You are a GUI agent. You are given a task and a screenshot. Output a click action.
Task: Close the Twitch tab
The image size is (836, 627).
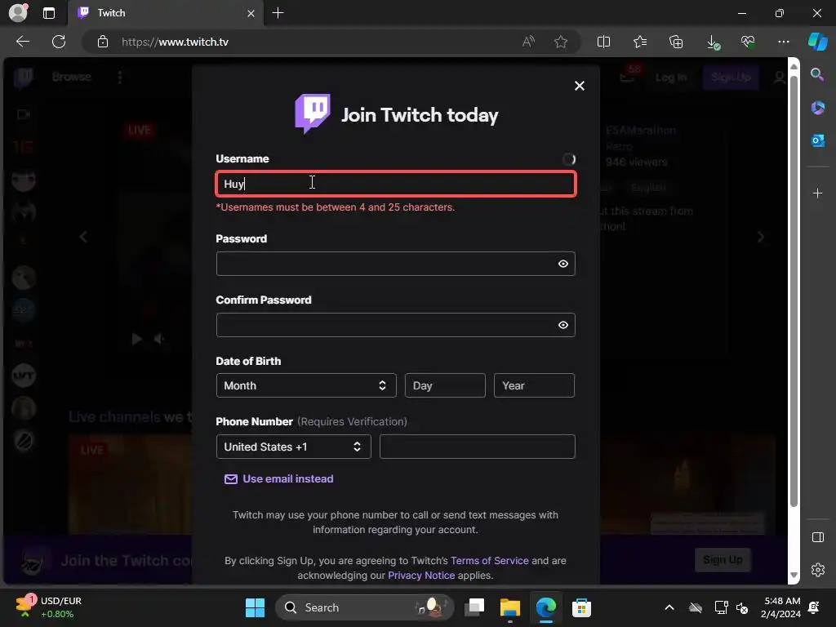251,13
